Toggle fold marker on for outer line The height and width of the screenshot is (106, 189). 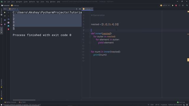(90, 37)
